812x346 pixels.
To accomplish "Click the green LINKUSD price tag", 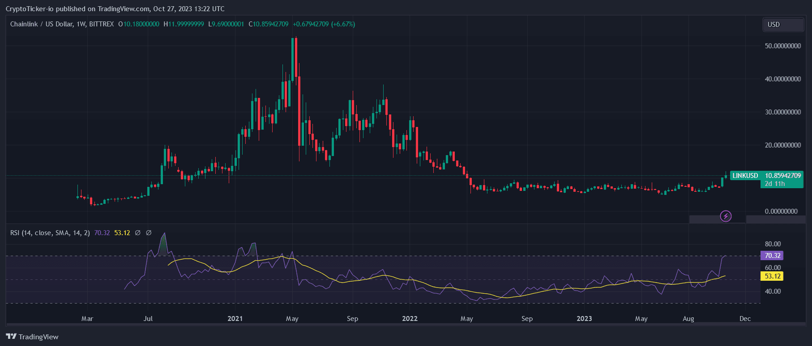I will [745, 176].
